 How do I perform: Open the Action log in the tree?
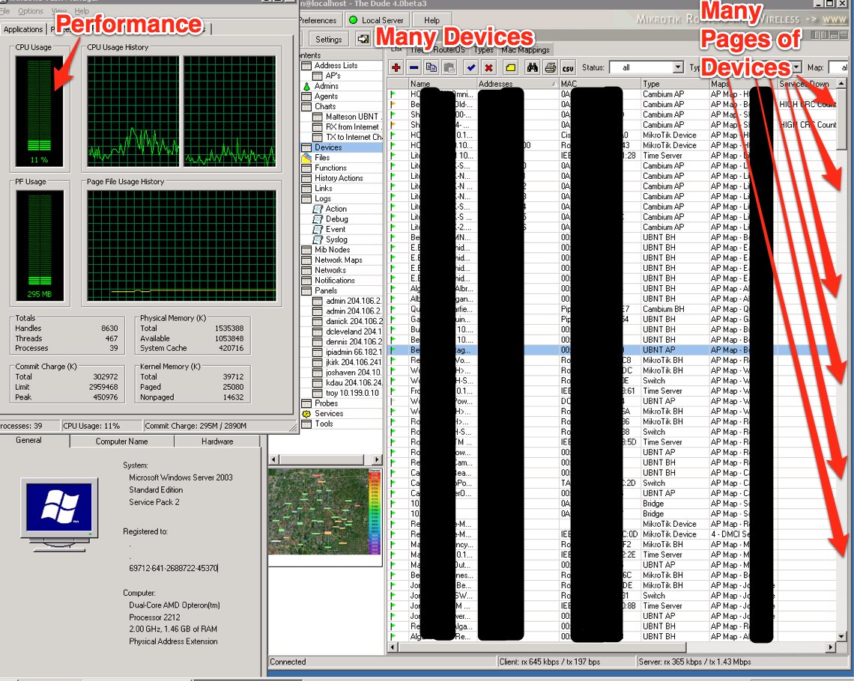(336, 209)
